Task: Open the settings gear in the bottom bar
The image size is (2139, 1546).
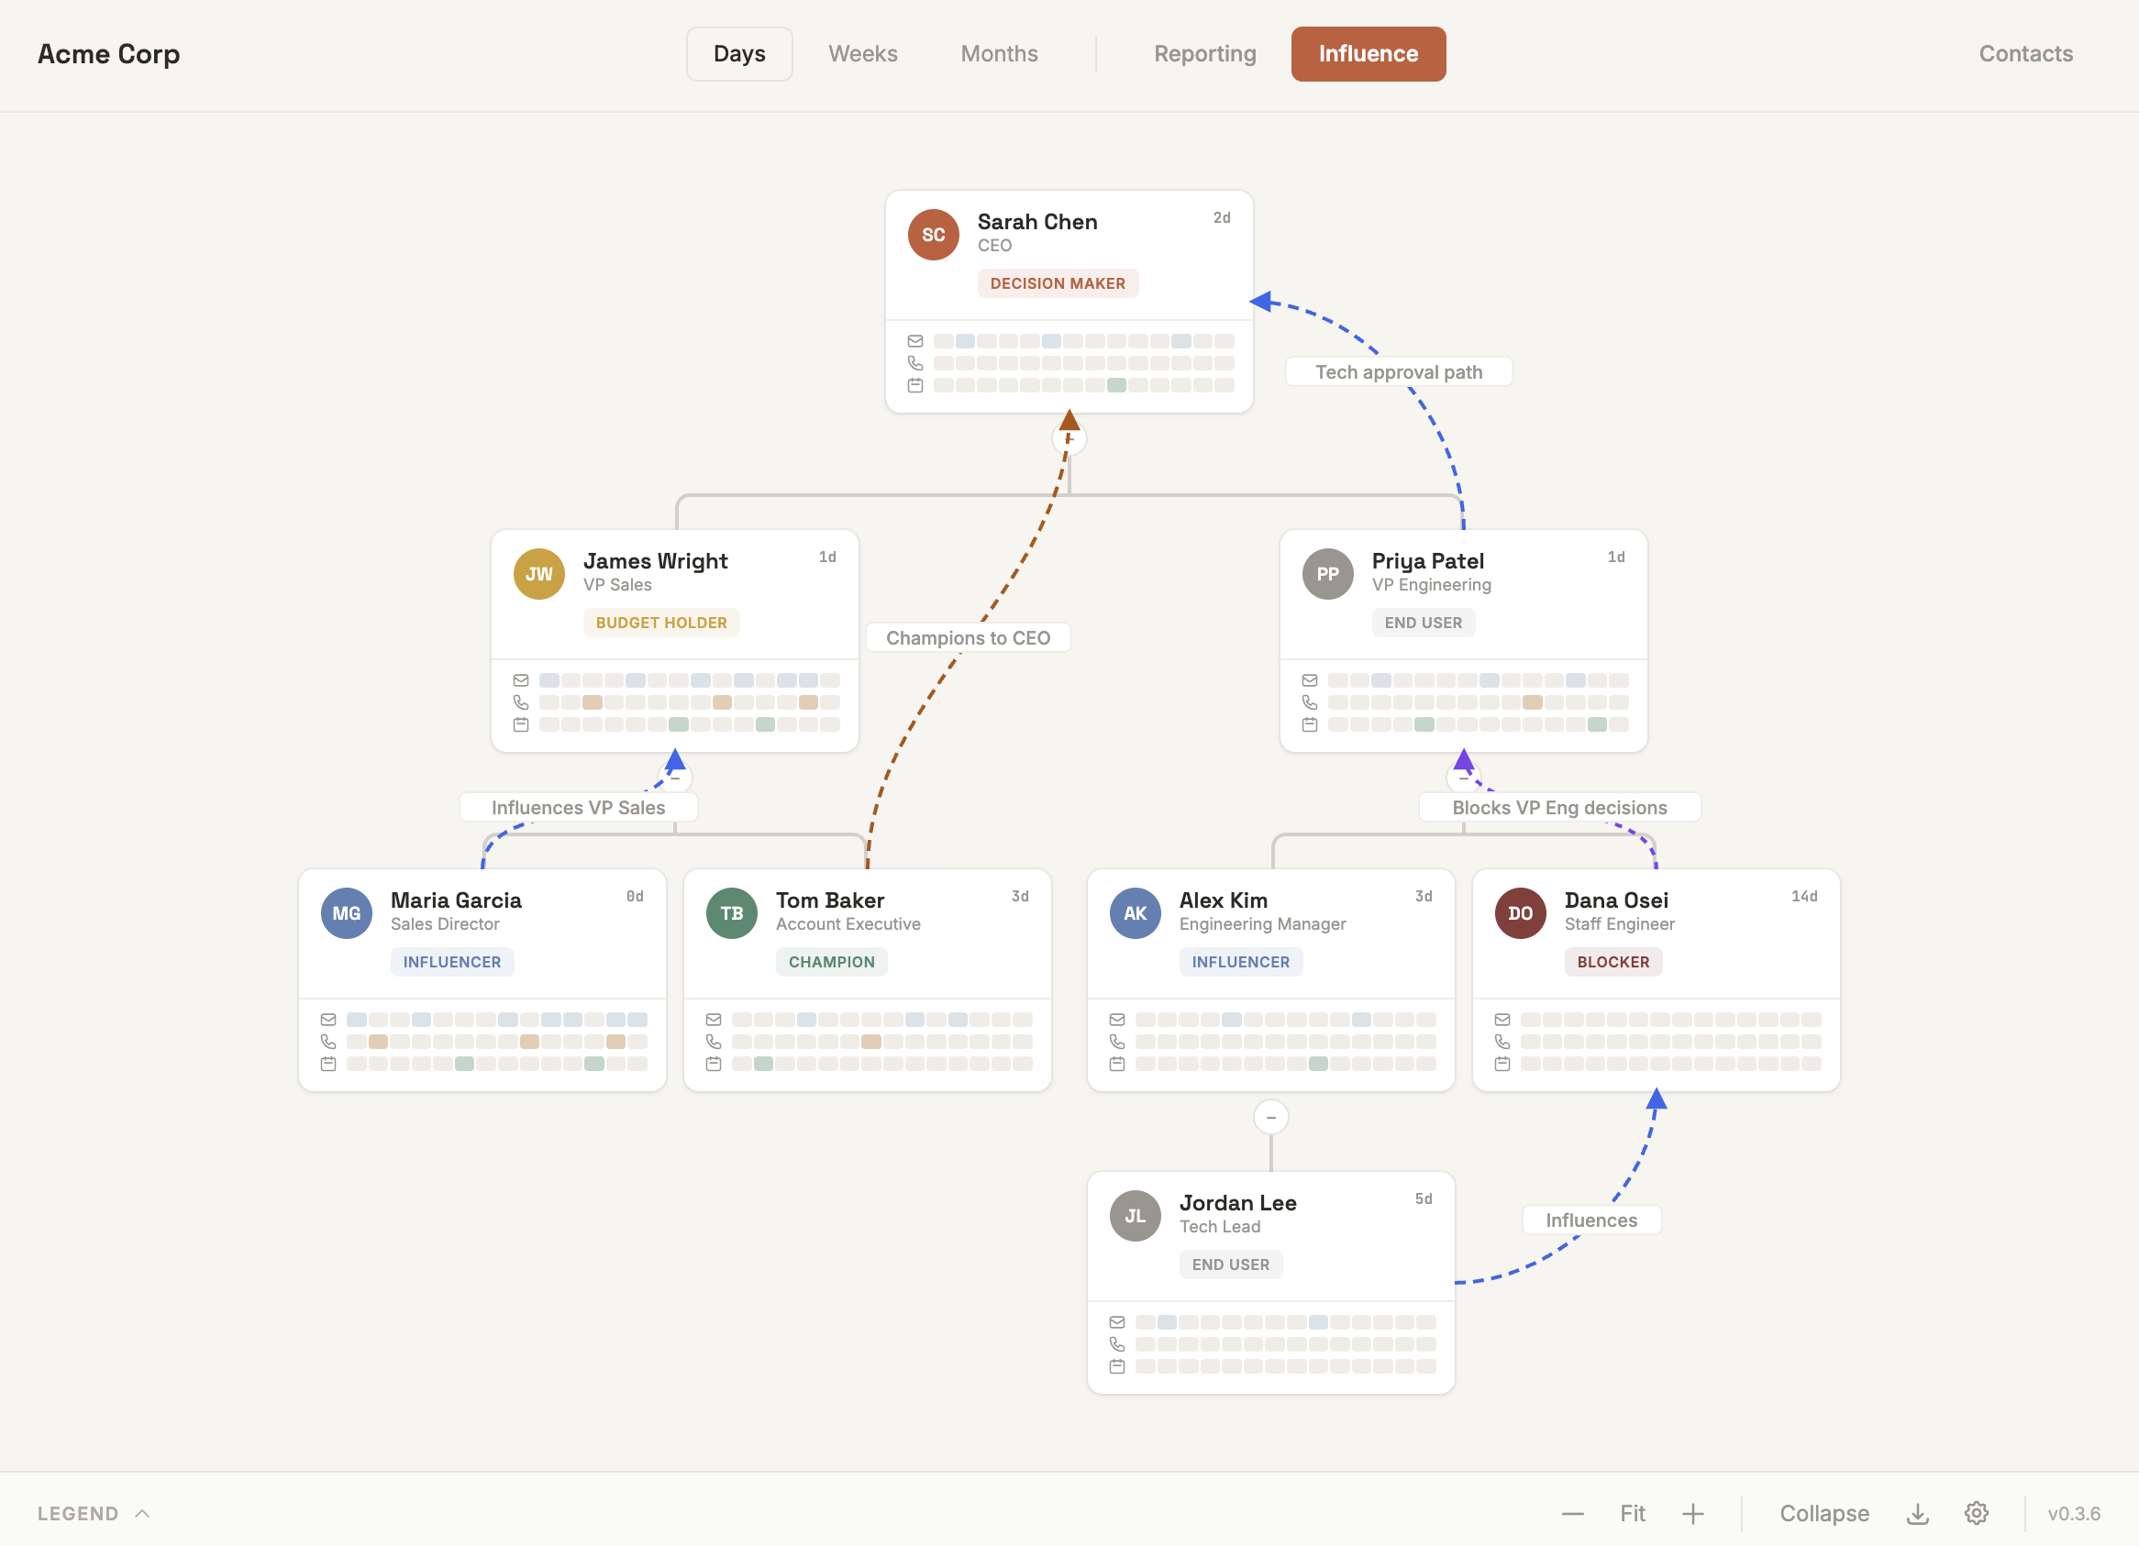Action: point(1977,1512)
